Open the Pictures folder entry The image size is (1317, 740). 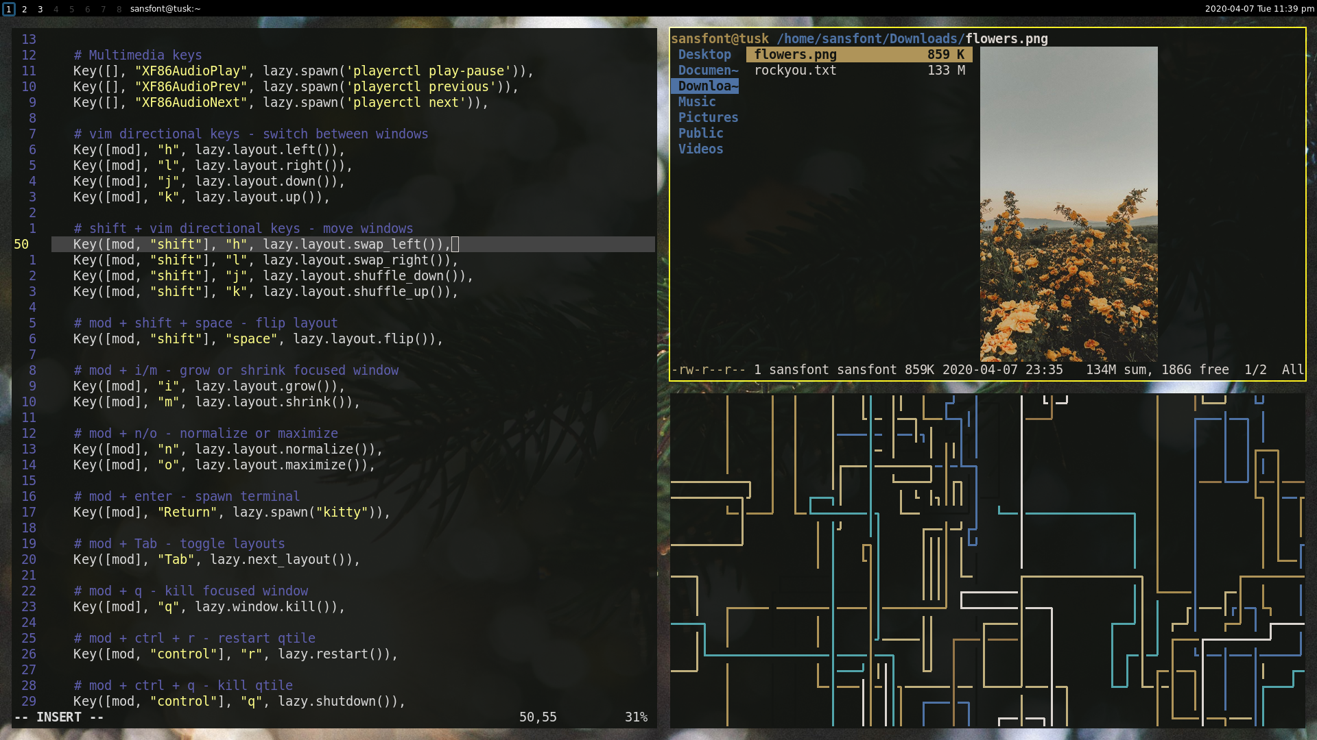tap(708, 118)
